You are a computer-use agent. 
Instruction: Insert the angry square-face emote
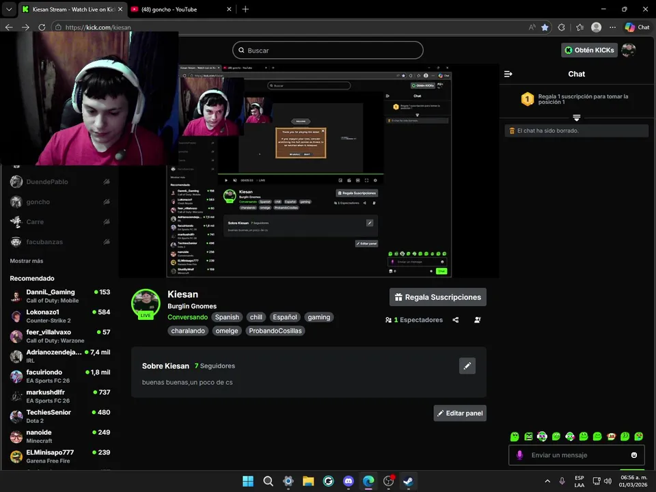pyautogui.click(x=528, y=437)
